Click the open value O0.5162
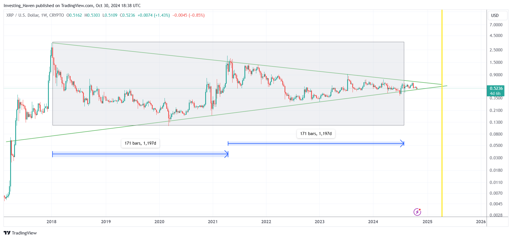Screen dimensions: 512x239 coord(74,15)
